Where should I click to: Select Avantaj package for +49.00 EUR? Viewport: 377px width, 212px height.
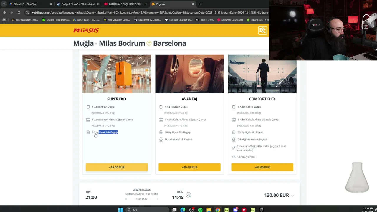[189, 167]
